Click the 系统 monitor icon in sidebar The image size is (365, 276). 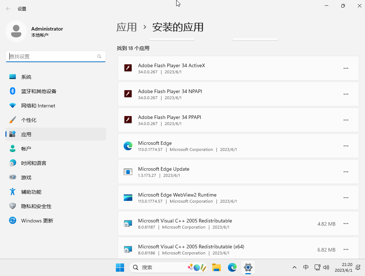tap(13, 77)
